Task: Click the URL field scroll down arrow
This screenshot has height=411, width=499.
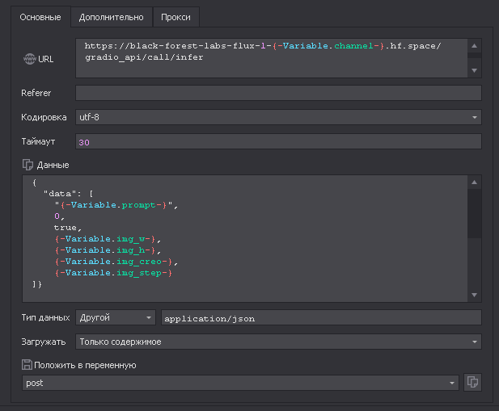Action: pos(475,71)
